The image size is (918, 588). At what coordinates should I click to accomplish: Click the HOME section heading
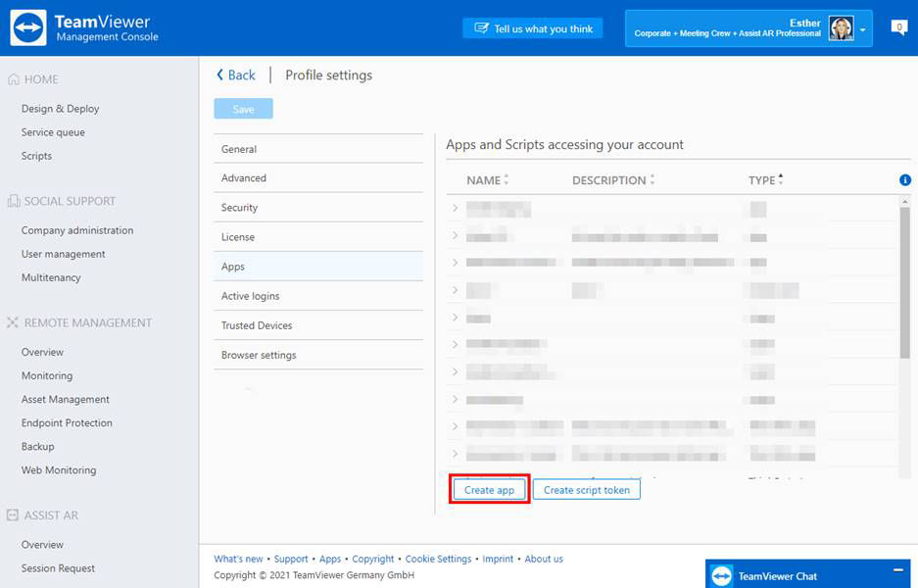41,79
